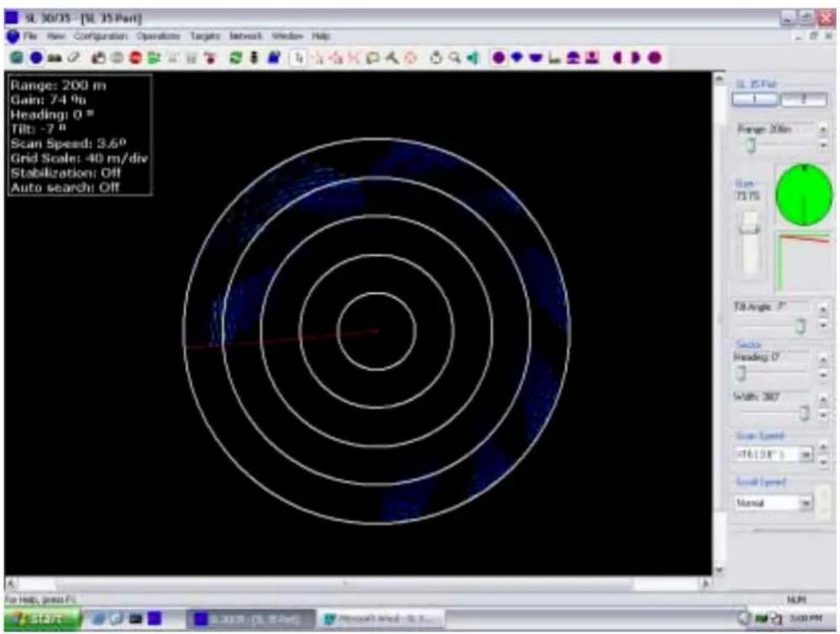
Task: Open the Operations menu
Action: point(158,36)
